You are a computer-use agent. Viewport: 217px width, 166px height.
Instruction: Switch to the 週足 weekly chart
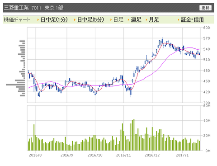[136, 19]
